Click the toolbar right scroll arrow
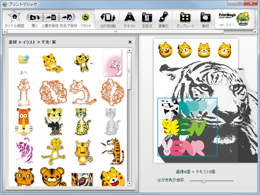The image size is (260, 195). [255, 32]
